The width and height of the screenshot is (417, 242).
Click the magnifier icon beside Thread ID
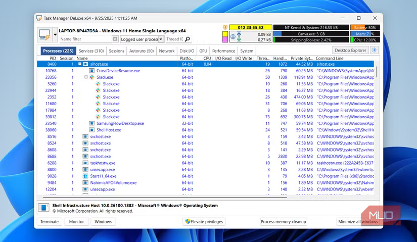coord(188,39)
